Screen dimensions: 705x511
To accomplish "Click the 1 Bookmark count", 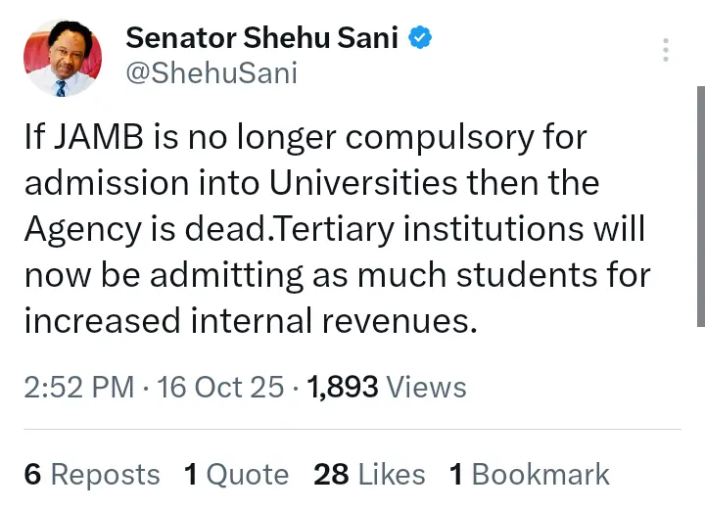I will click(529, 475).
